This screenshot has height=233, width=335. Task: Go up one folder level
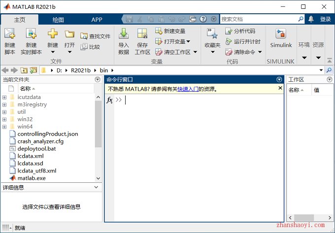[24, 70]
